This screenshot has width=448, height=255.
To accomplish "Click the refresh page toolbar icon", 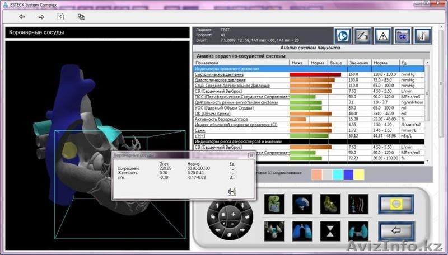I will pyautogui.click(x=61, y=17).
